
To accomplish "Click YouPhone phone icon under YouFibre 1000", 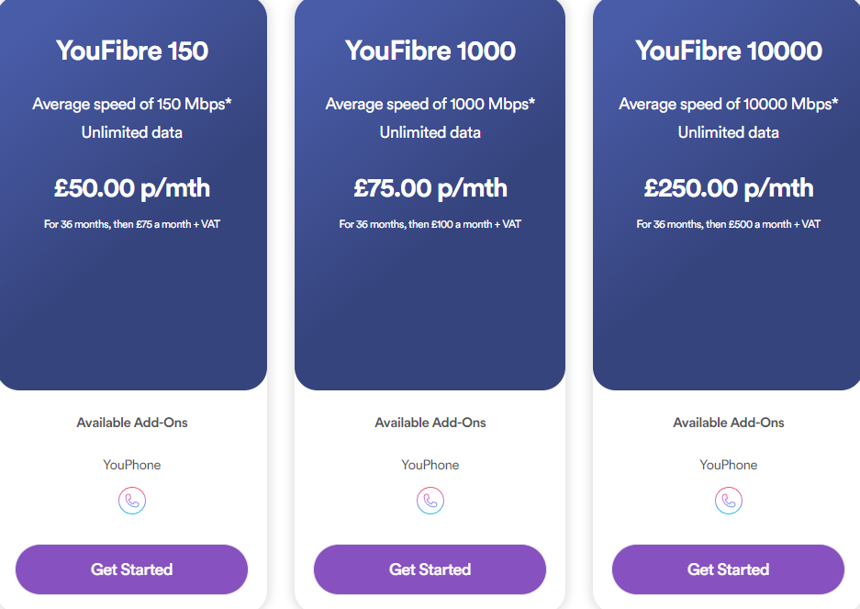I will tap(430, 501).
